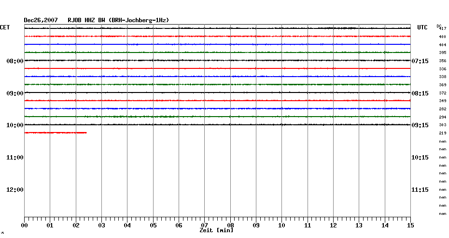Click minute tick label 13 on x-axis
449x238 pixels.
click(359, 225)
